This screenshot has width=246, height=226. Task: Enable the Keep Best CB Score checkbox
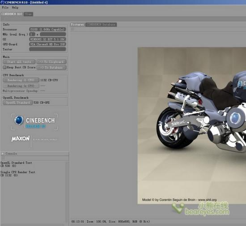click(x=5, y=67)
